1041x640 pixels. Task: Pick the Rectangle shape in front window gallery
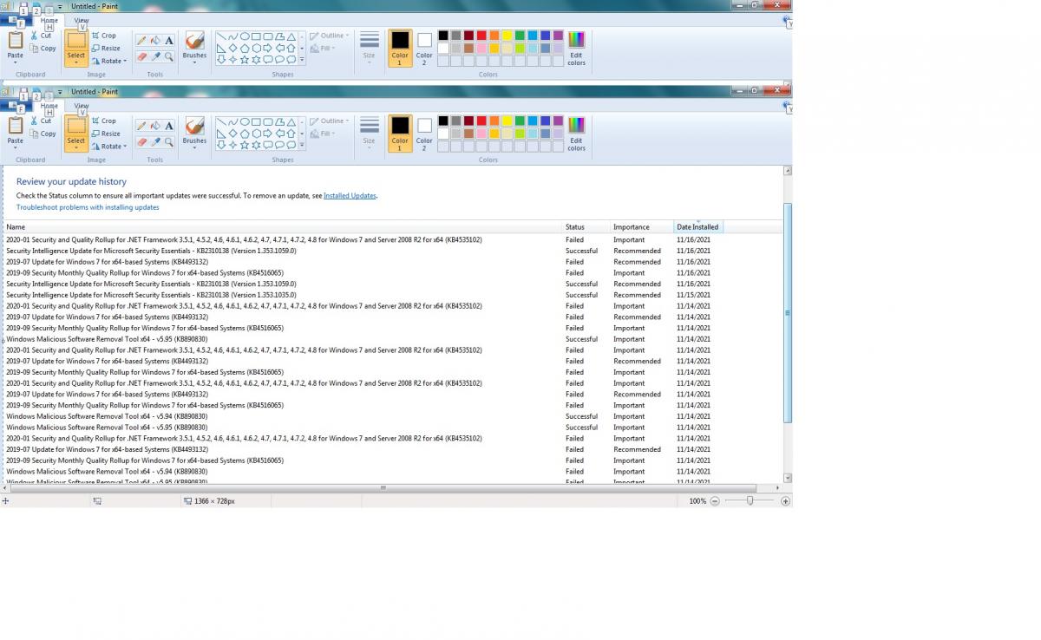[256, 121]
